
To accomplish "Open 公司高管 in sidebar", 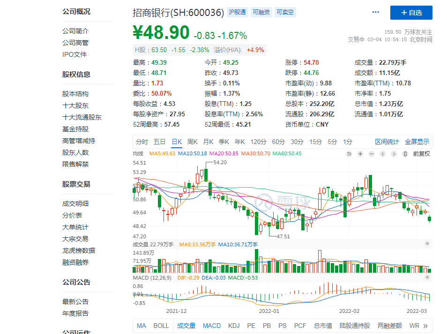I will [x=75, y=43].
